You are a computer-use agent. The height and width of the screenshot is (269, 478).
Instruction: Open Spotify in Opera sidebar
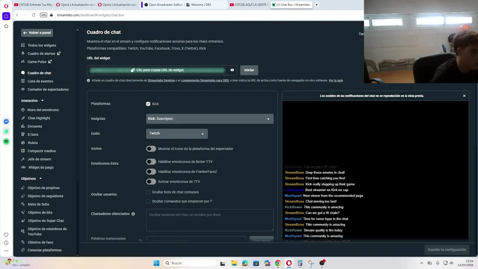(x=6, y=142)
